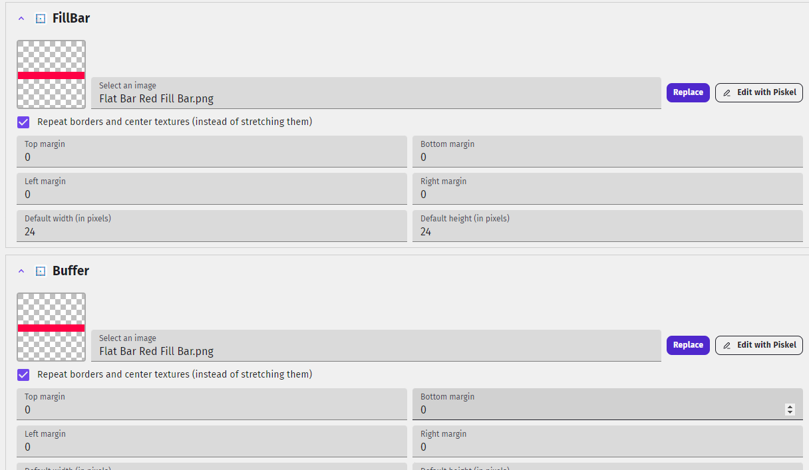Click pencil icon in Buffer Edit with Piskel
The image size is (809, 470).
[727, 346]
